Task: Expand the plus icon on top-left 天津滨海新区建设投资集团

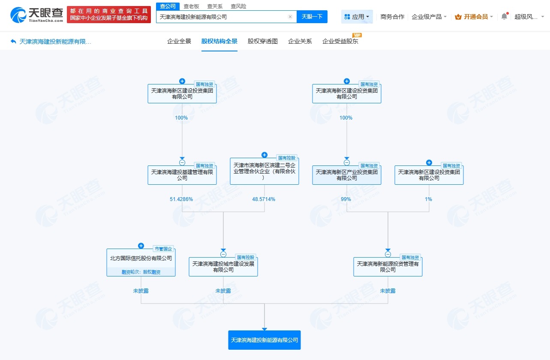Action: (x=182, y=81)
